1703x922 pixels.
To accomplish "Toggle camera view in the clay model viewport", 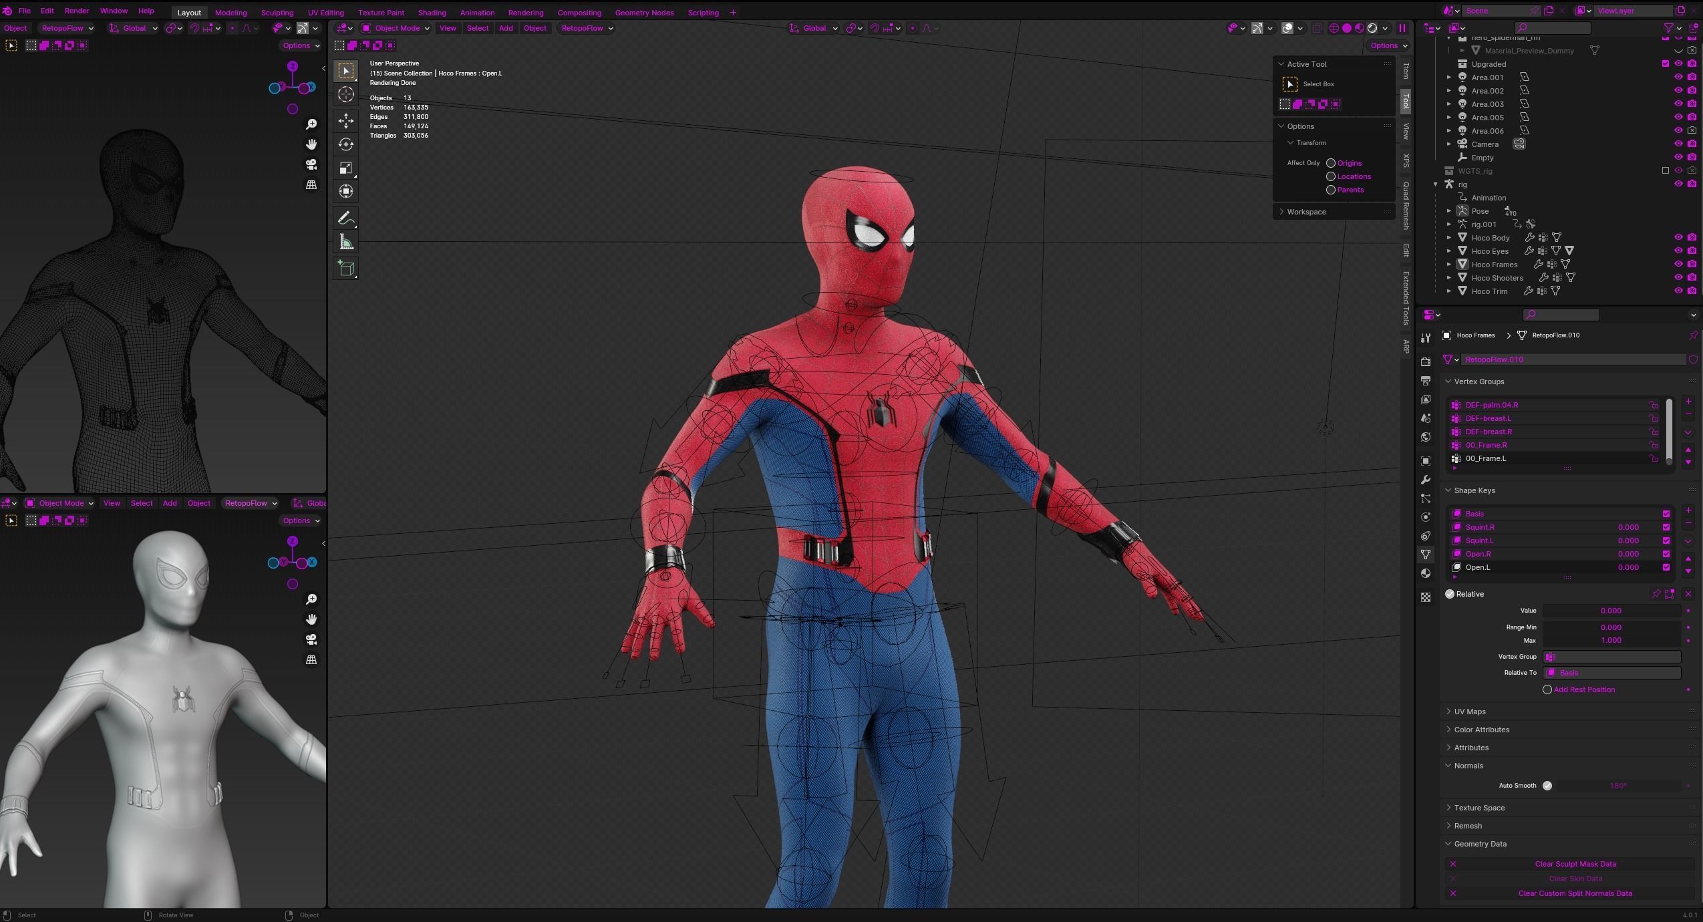I will [x=311, y=639].
